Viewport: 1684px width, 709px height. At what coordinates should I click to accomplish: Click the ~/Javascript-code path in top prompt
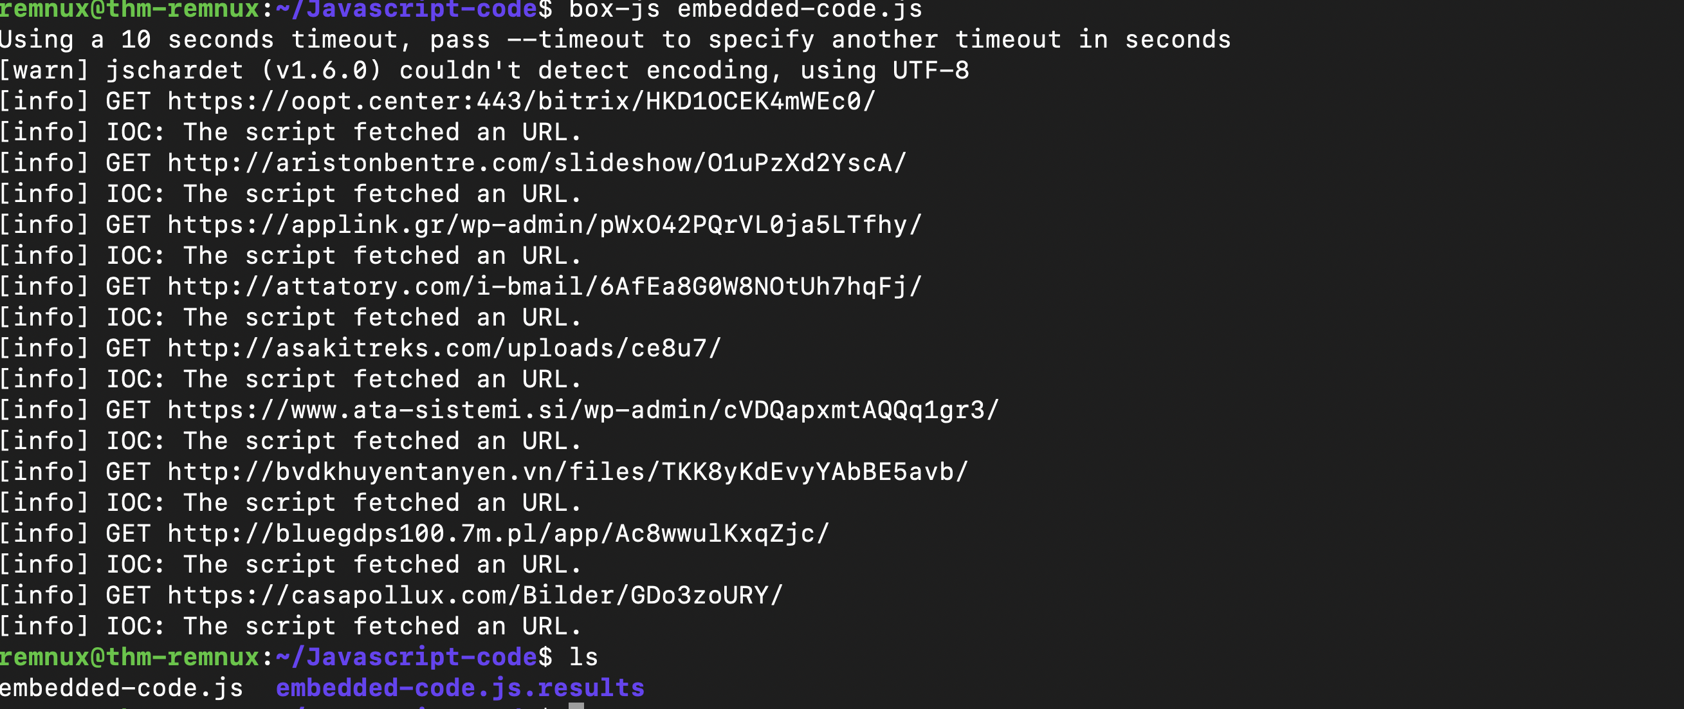click(406, 9)
